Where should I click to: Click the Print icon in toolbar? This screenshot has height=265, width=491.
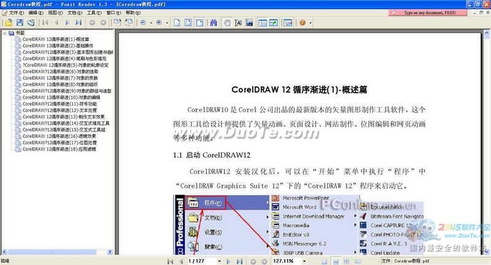pyautogui.click(x=31, y=23)
